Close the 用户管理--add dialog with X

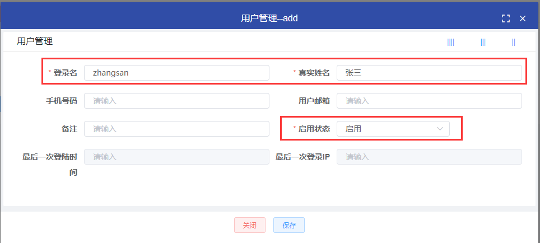(523, 18)
